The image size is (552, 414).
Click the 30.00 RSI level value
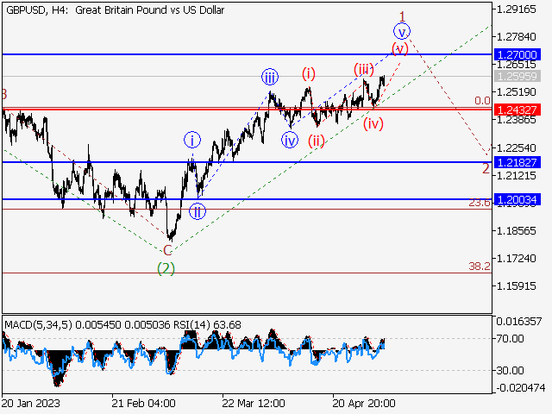pos(510,370)
